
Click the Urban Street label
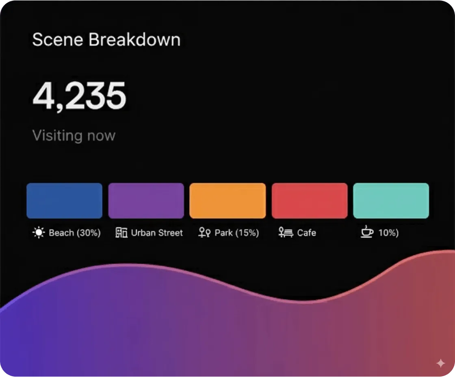click(157, 233)
